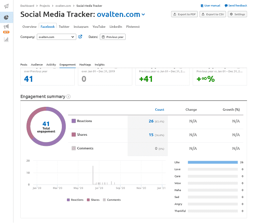Click the Reactions purple color swatch in table
254x223 pixels.
(74, 121)
